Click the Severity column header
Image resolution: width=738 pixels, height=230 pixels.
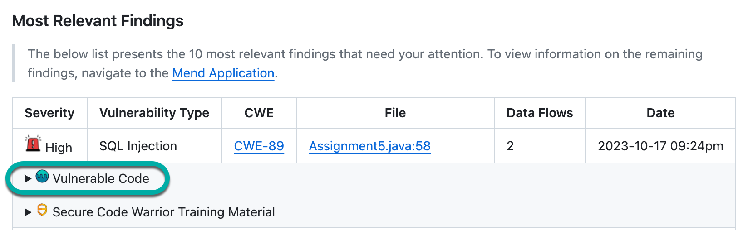point(49,113)
